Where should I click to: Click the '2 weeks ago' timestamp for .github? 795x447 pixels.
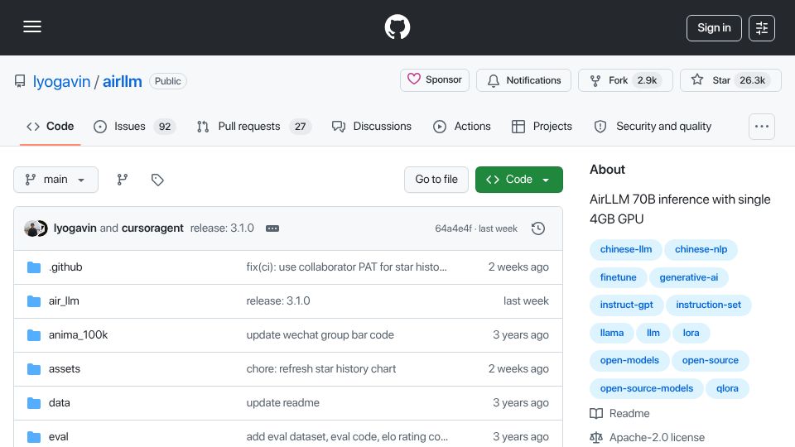point(518,267)
